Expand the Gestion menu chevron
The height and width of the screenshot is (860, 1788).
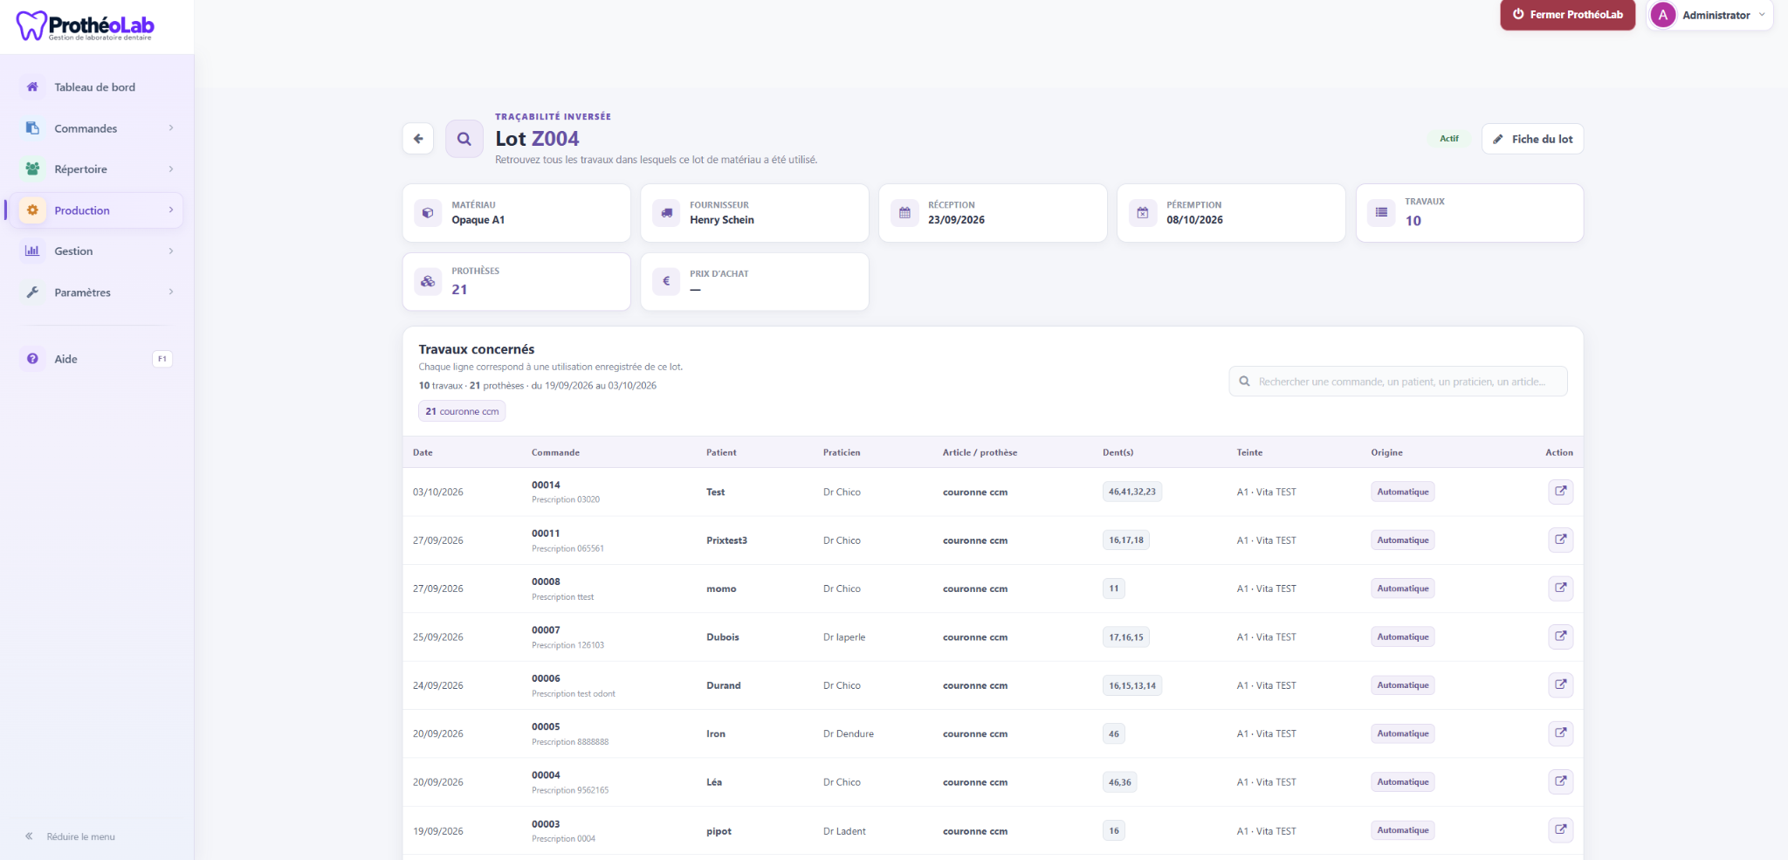(x=171, y=251)
